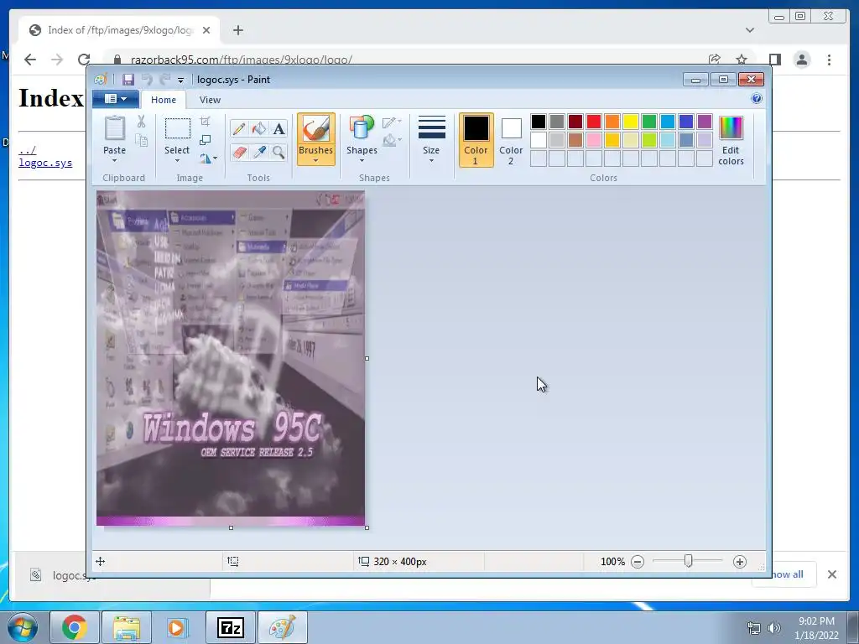The image size is (859, 644).
Task: Click the Chrome address bar URL
Action: [241, 60]
